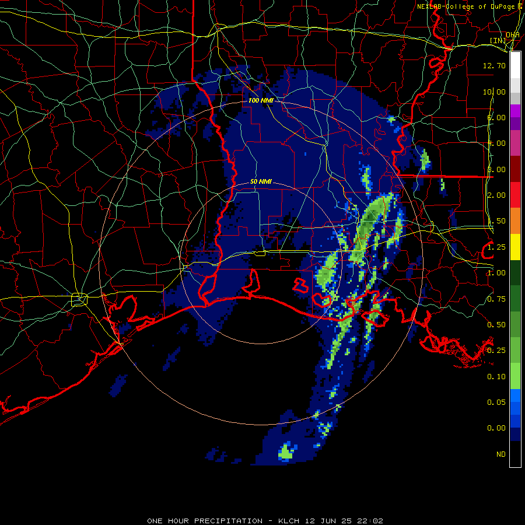Click the 0.75 legend value

point(496,299)
